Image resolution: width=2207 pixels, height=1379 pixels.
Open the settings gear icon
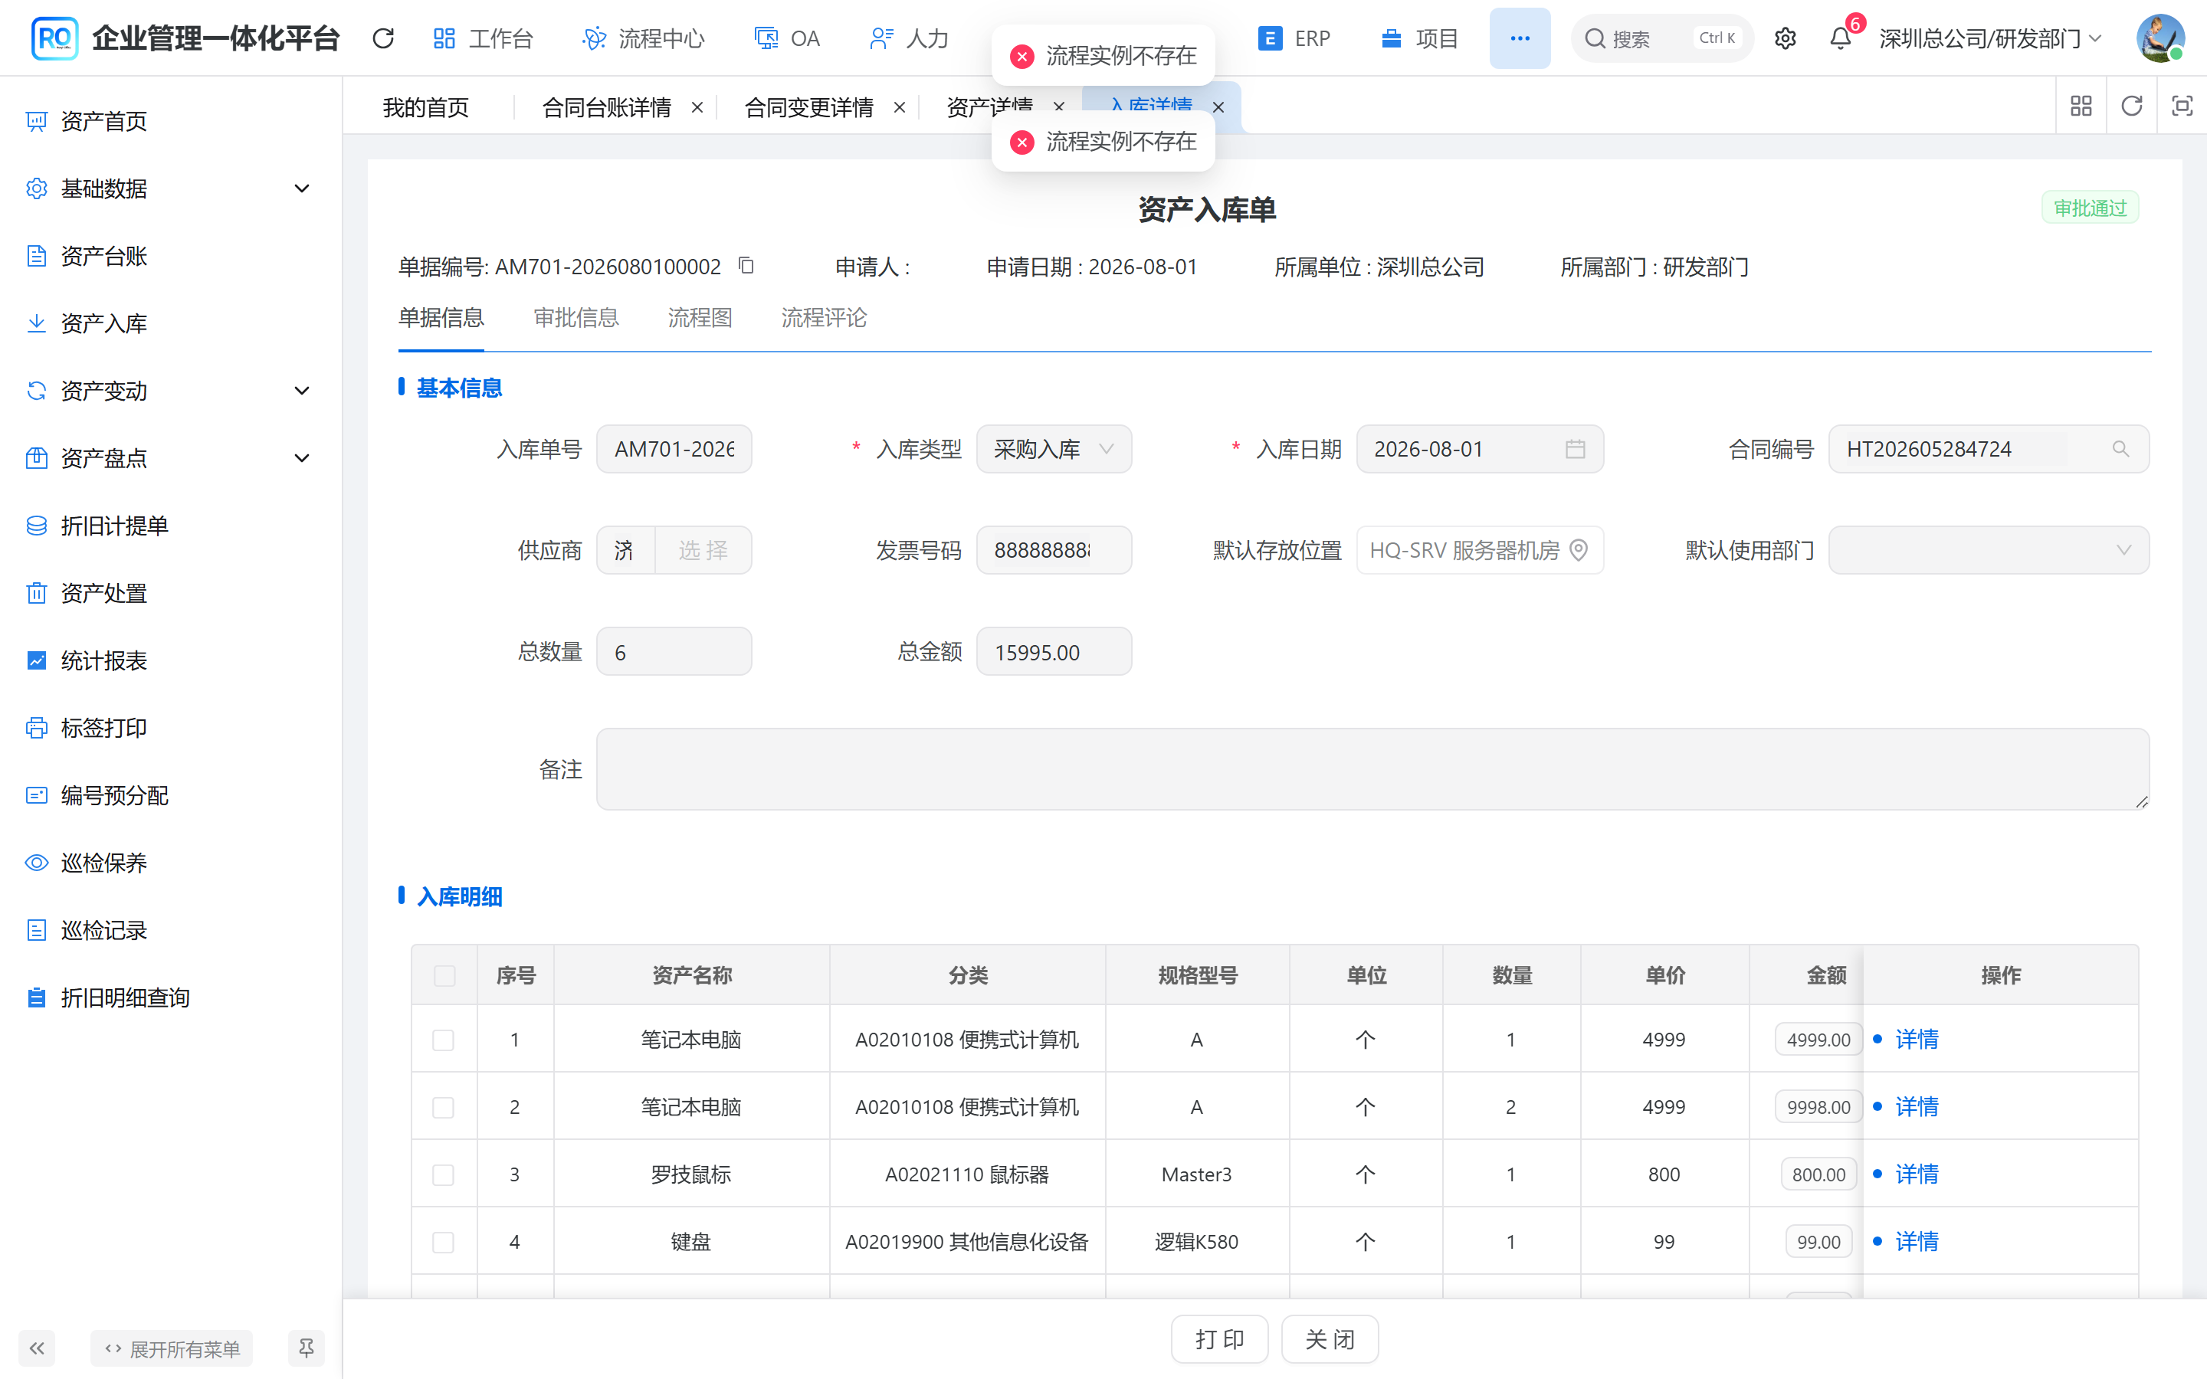pos(1785,38)
